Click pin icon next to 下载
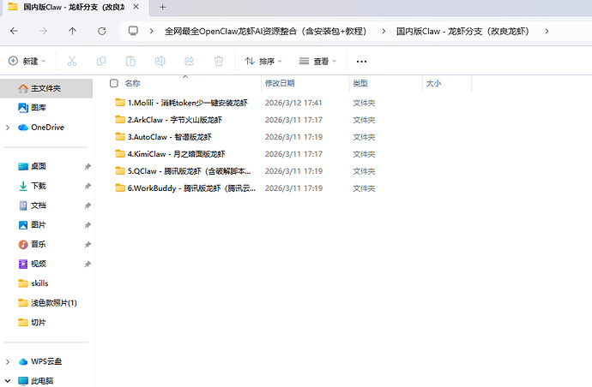The height and width of the screenshot is (387, 592). click(x=88, y=186)
